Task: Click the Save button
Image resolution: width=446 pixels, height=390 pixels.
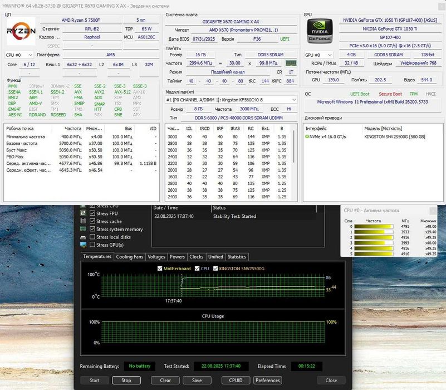Action: click(x=197, y=381)
